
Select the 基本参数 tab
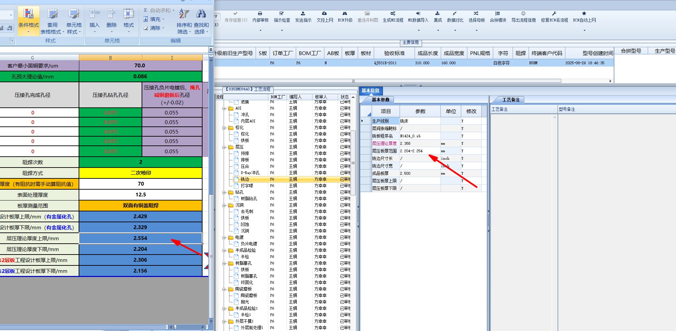point(381,100)
